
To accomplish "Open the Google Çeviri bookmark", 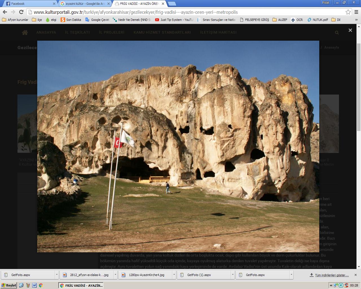I will [x=97, y=20].
